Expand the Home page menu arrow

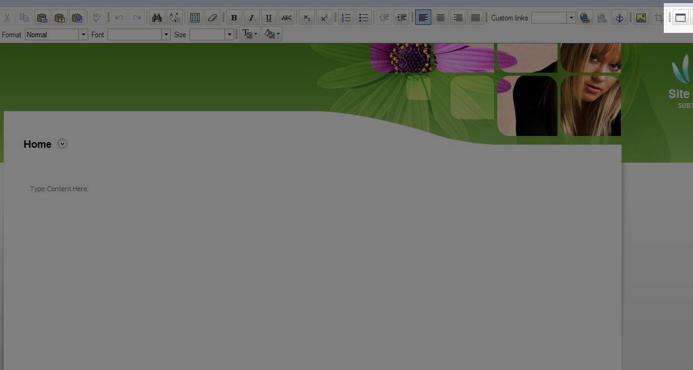(62, 144)
